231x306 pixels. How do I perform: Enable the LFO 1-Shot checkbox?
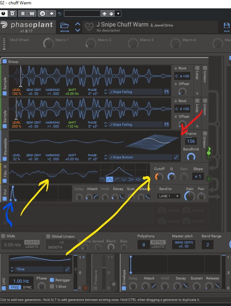click(52, 286)
